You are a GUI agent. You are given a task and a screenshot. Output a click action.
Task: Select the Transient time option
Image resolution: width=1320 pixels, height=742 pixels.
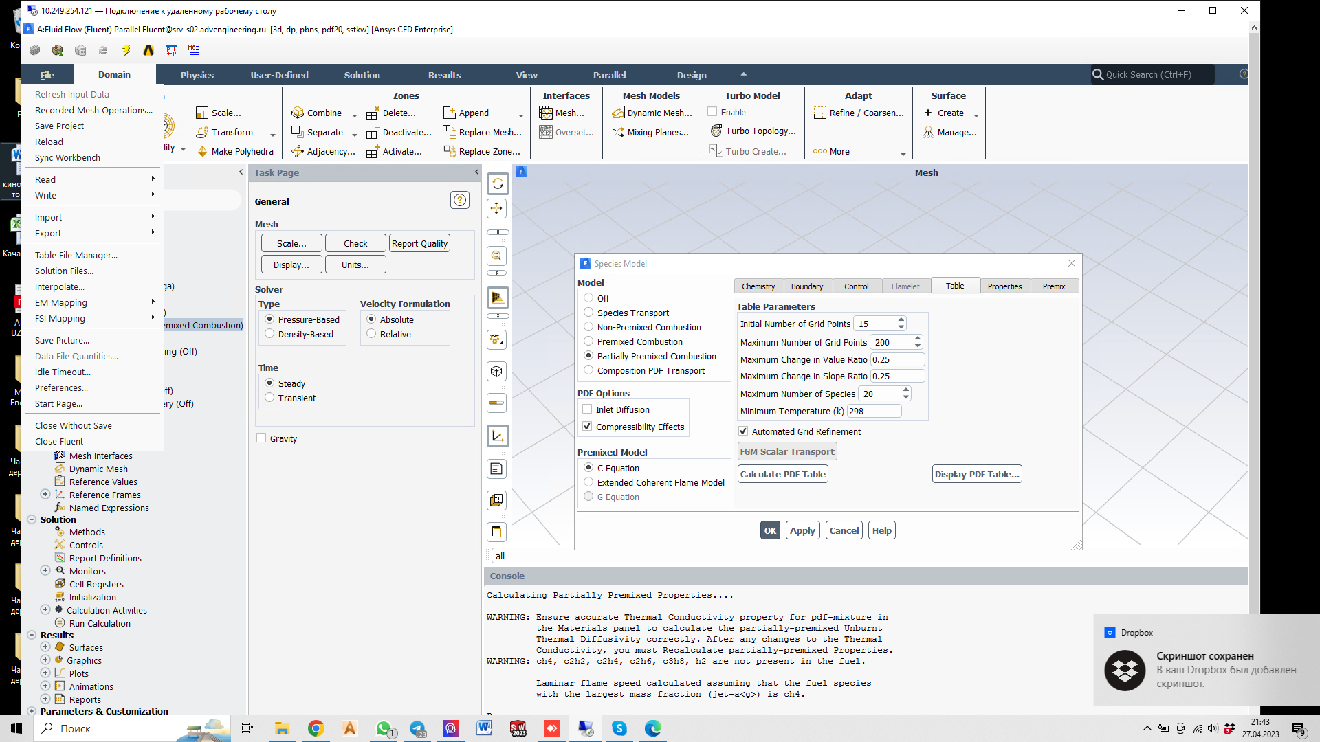269,398
